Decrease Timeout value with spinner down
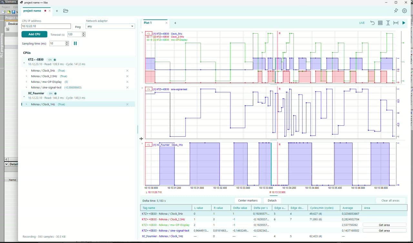This screenshot has width=413, height=243. [84, 36]
